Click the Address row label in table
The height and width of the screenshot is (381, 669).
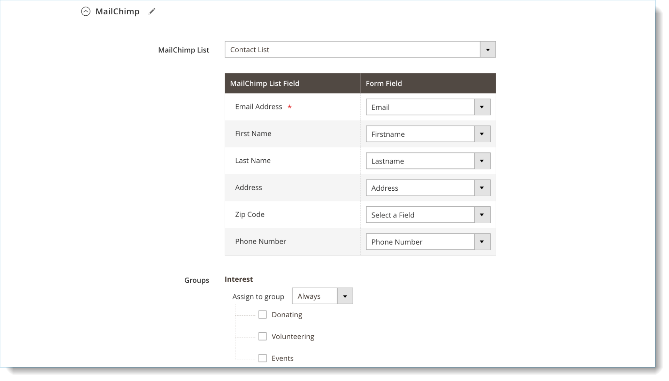(248, 187)
